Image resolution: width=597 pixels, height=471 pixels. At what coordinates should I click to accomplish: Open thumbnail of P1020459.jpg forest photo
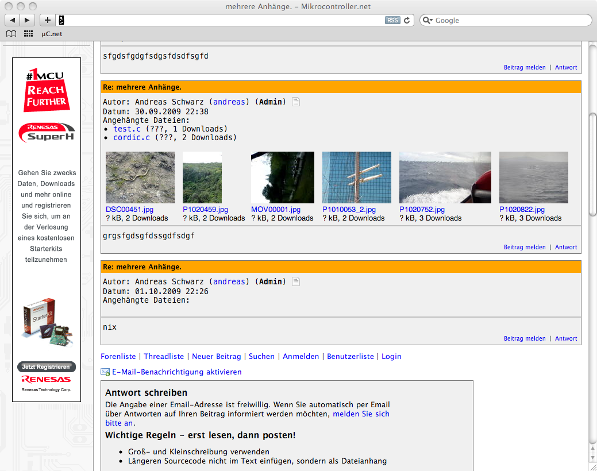[202, 177]
